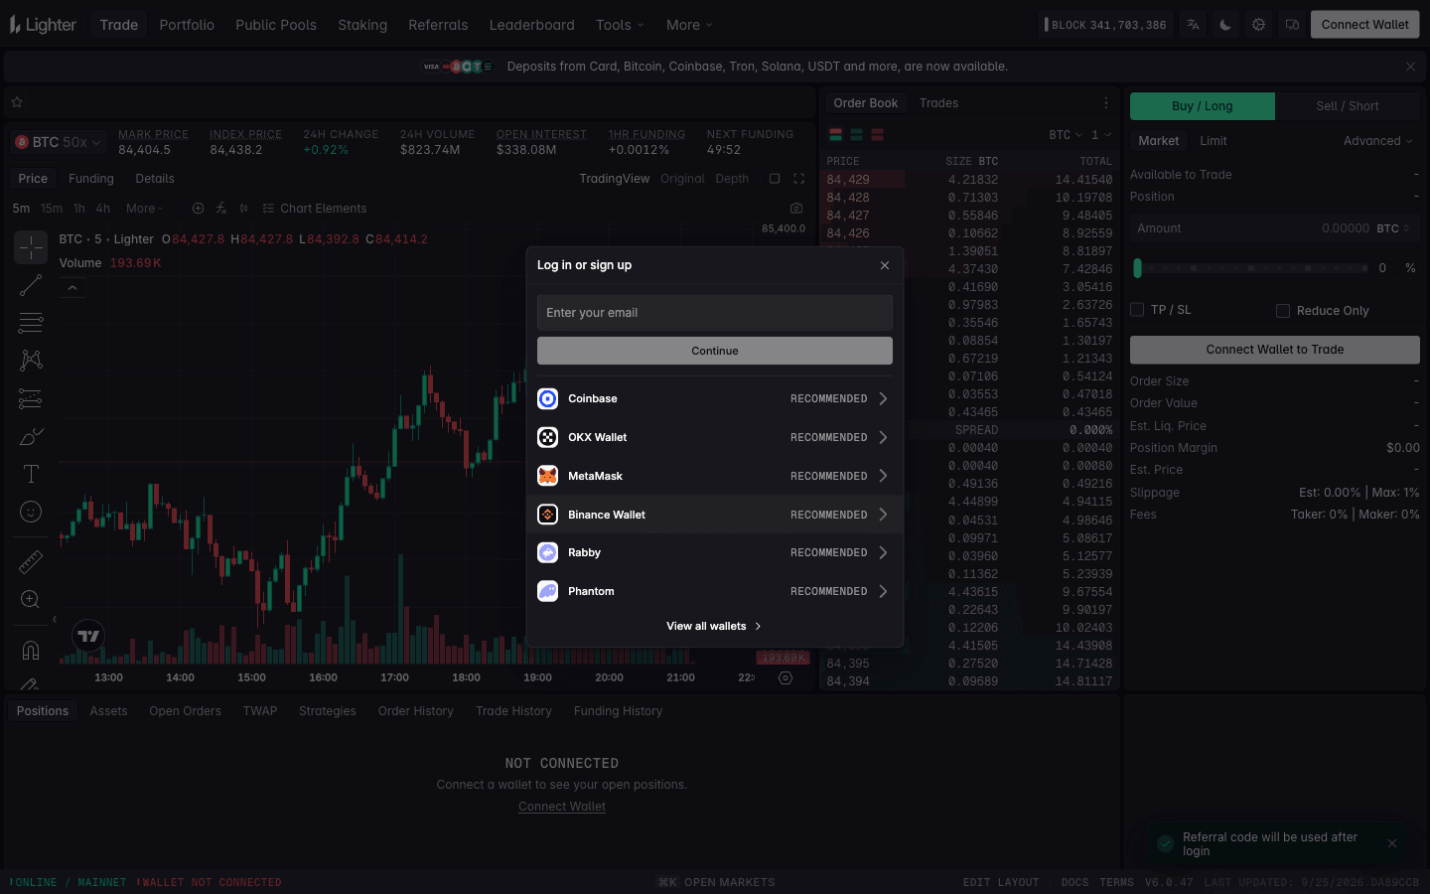Select the trend line drawing tool

point(31,285)
